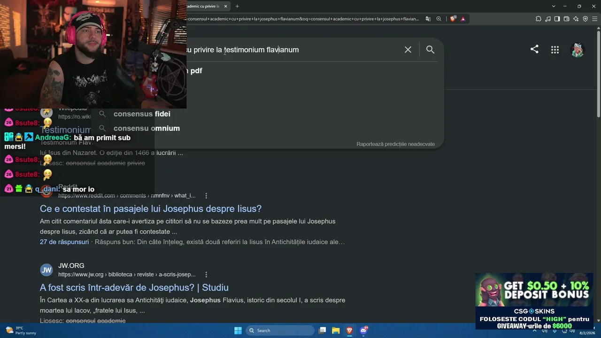Viewport: 601px width, 338px height.
Task: Open Task View on the taskbar
Action: (x=322, y=330)
